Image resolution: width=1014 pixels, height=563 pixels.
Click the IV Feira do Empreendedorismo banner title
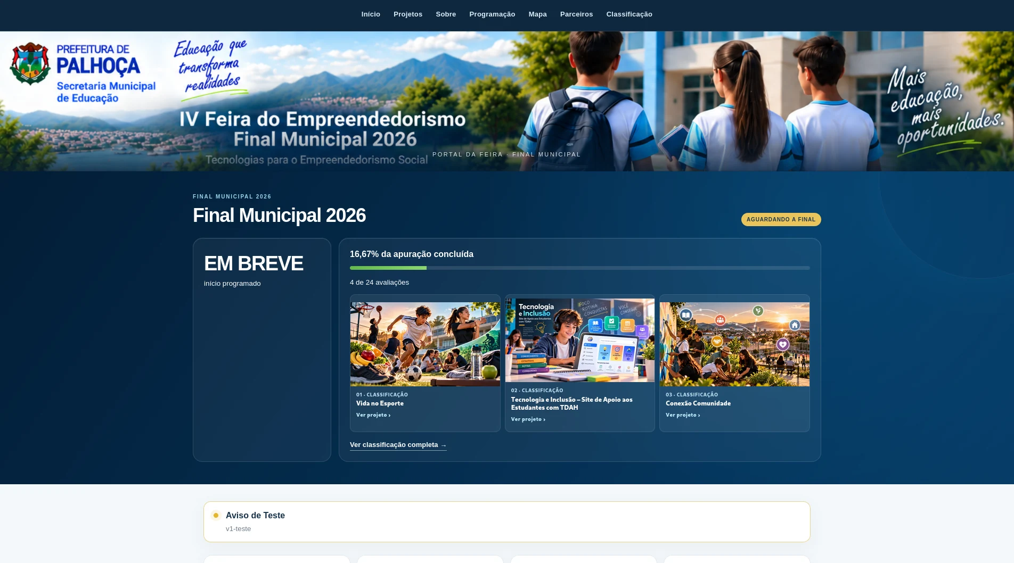[323, 119]
